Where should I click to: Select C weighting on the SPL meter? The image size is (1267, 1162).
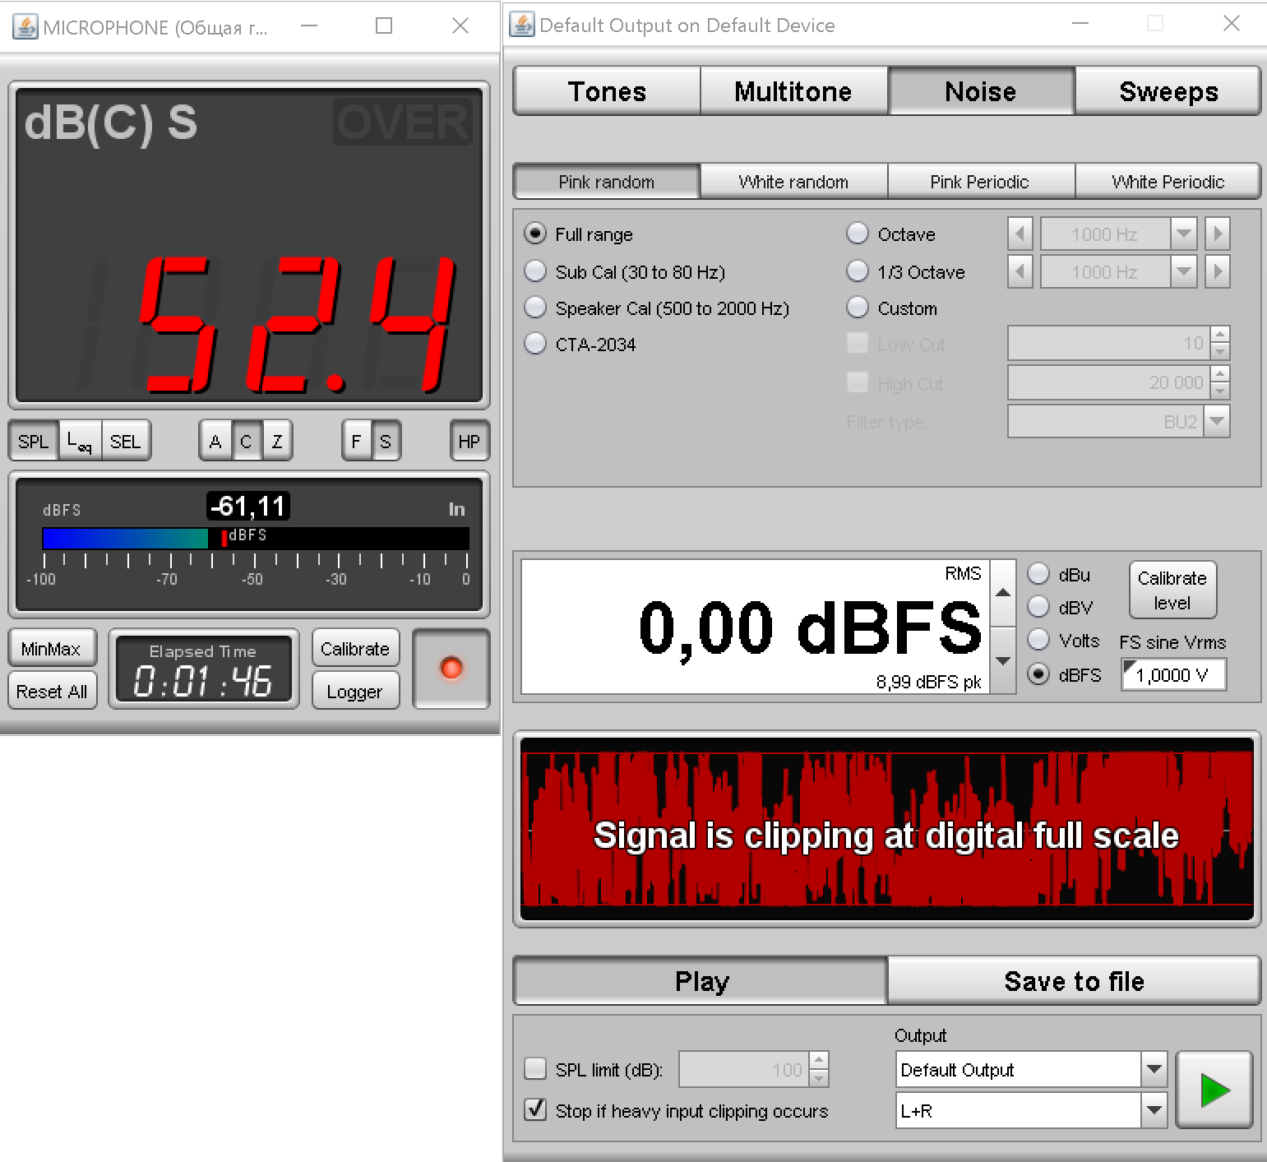tap(246, 442)
